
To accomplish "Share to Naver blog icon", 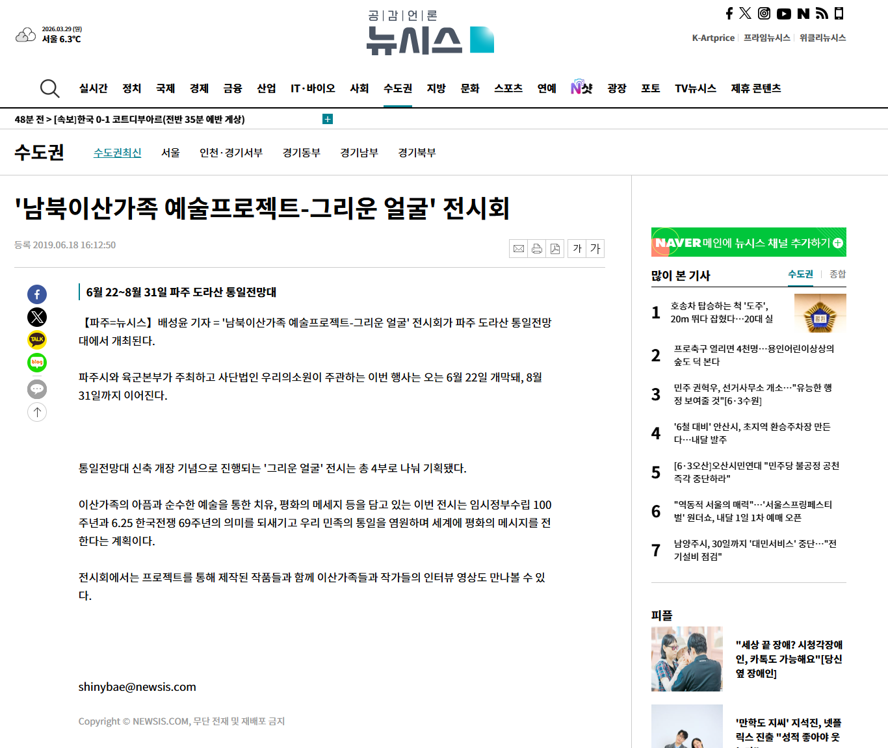I will 37,363.
